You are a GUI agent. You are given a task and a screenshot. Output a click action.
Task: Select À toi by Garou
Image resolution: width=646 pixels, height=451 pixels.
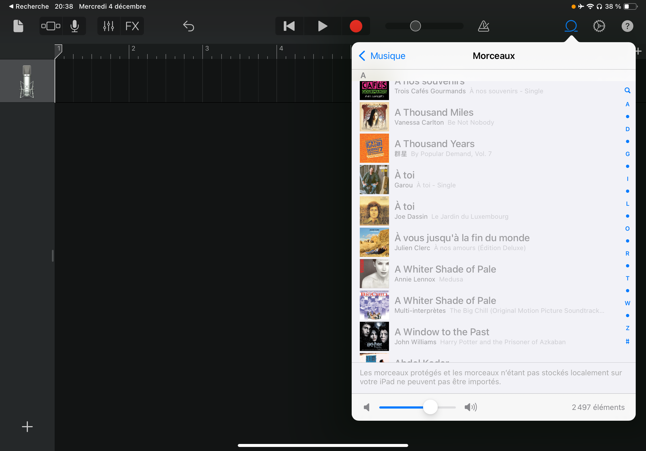pos(489,179)
